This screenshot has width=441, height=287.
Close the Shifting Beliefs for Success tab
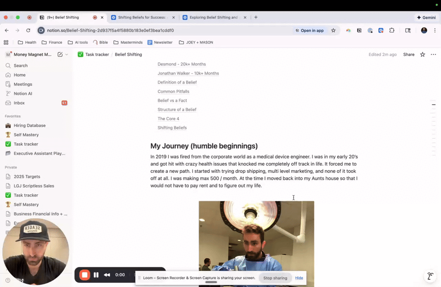tap(174, 17)
